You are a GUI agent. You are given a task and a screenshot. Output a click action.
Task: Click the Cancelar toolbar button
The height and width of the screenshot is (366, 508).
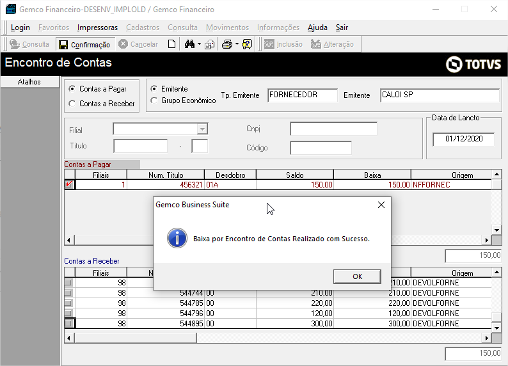click(x=138, y=44)
